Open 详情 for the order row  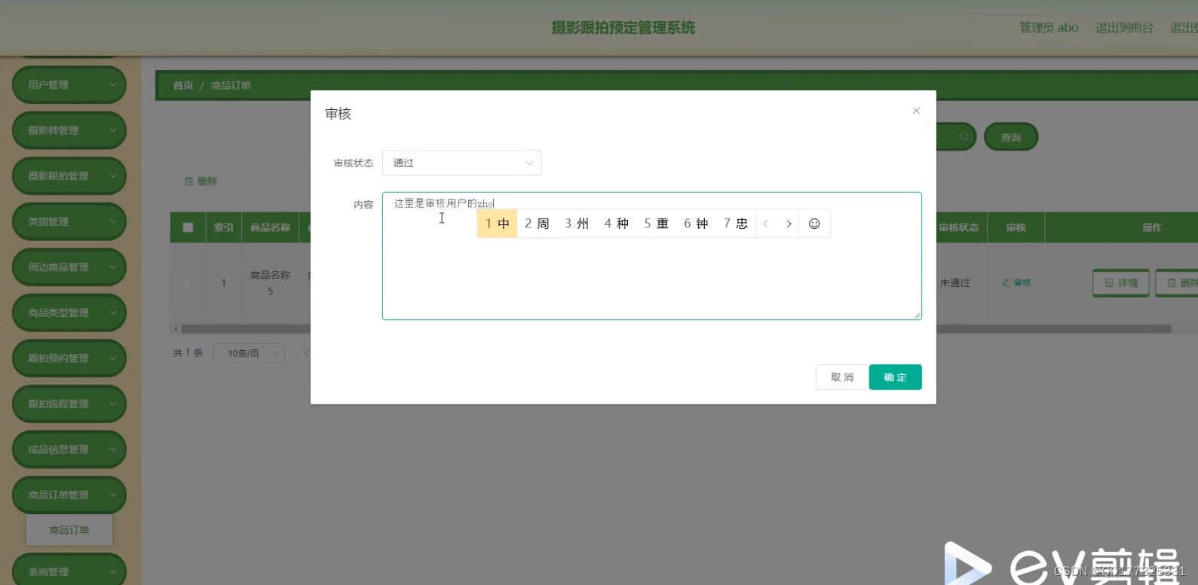coord(1121,283)
